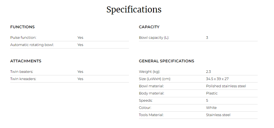Select the ATTACHMENTS section header

tap(26, 61)
